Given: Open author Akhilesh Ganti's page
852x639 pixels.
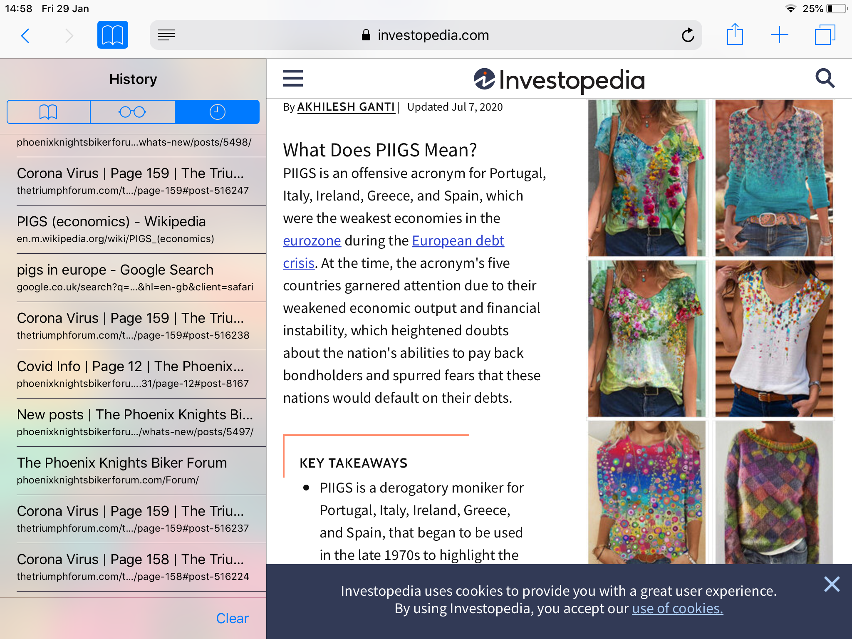Looking at the screenshot, I should click(346, 107).
